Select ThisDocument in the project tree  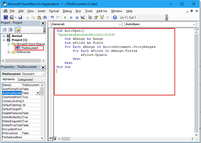pyautogui.click(x=30, y=48)
